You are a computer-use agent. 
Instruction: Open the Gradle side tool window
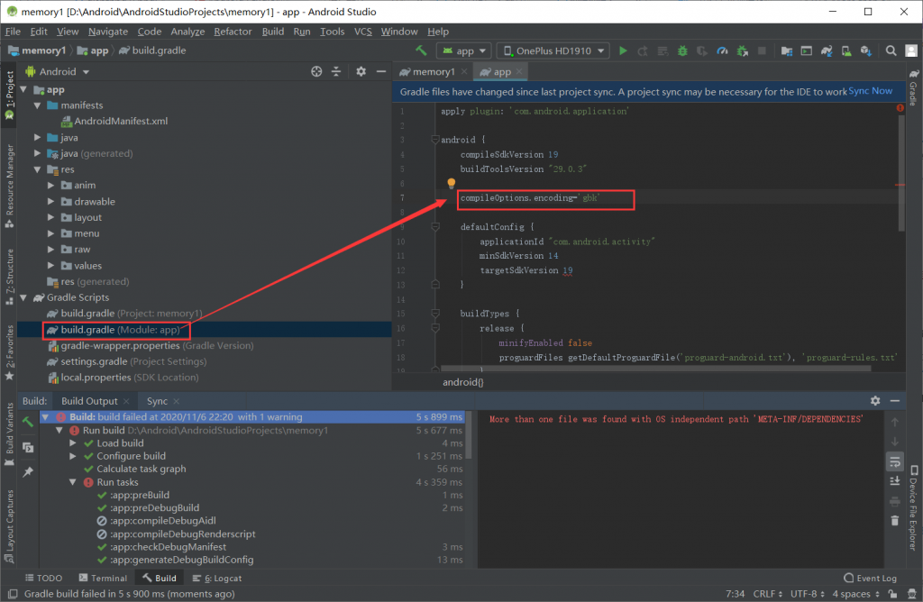point(914,88)
